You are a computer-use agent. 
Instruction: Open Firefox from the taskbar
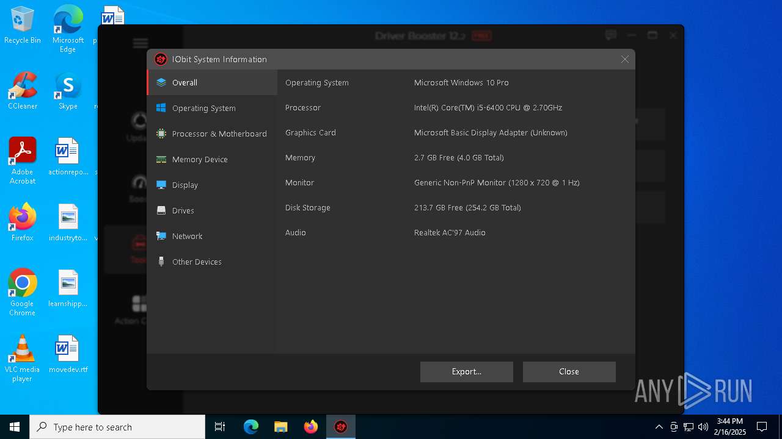311,427
